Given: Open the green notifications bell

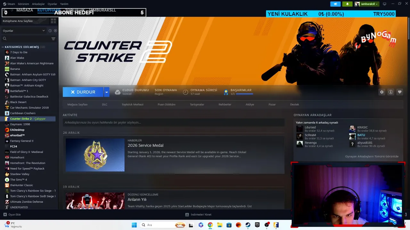Looking at the screenshot, I should (347, 4).
